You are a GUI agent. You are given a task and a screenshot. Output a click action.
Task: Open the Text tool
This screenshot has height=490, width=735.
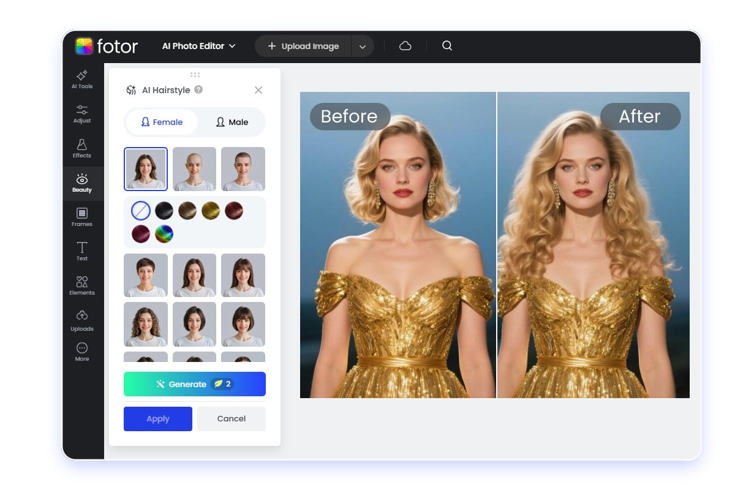81,252
